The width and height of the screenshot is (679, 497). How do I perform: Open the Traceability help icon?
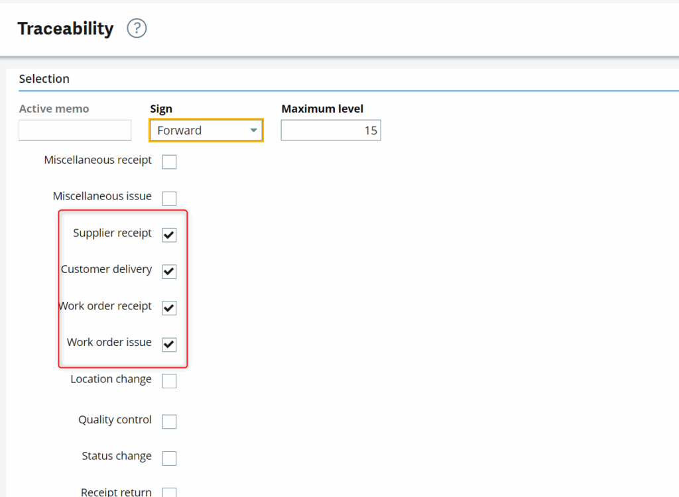pos(136,28)
